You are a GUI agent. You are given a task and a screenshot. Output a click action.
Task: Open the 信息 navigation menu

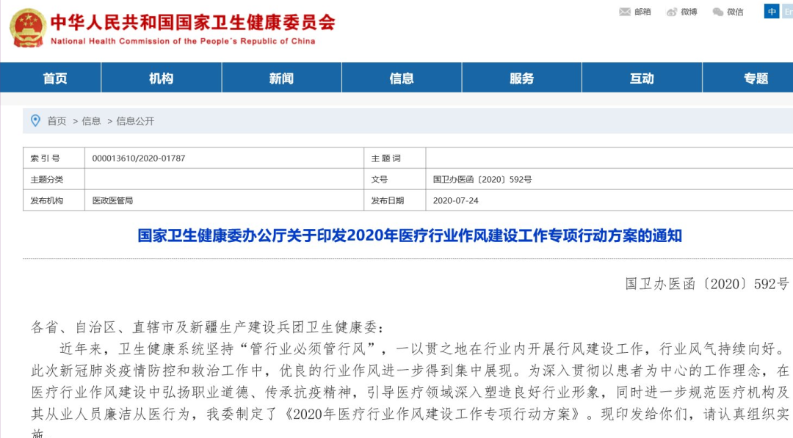pos(402,78)
